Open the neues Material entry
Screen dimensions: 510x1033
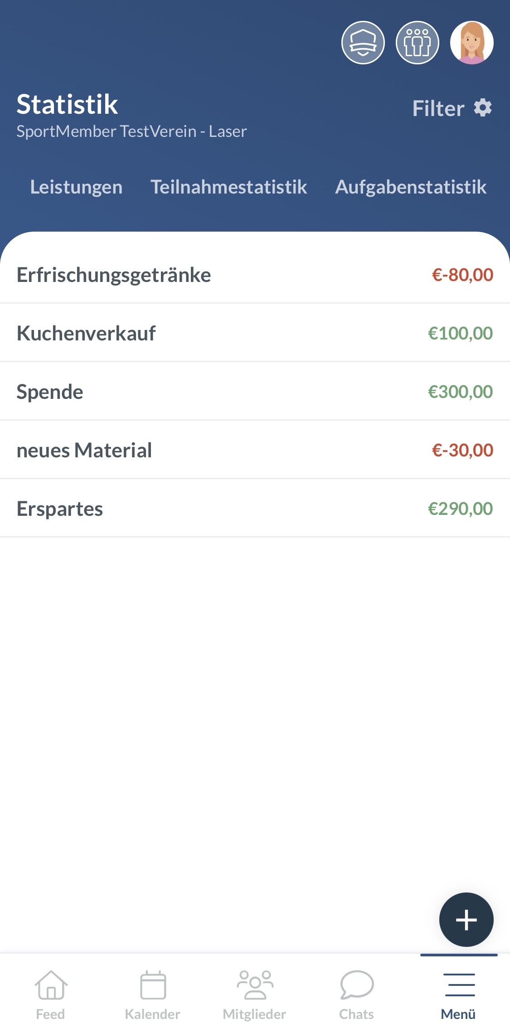point(255,450)
